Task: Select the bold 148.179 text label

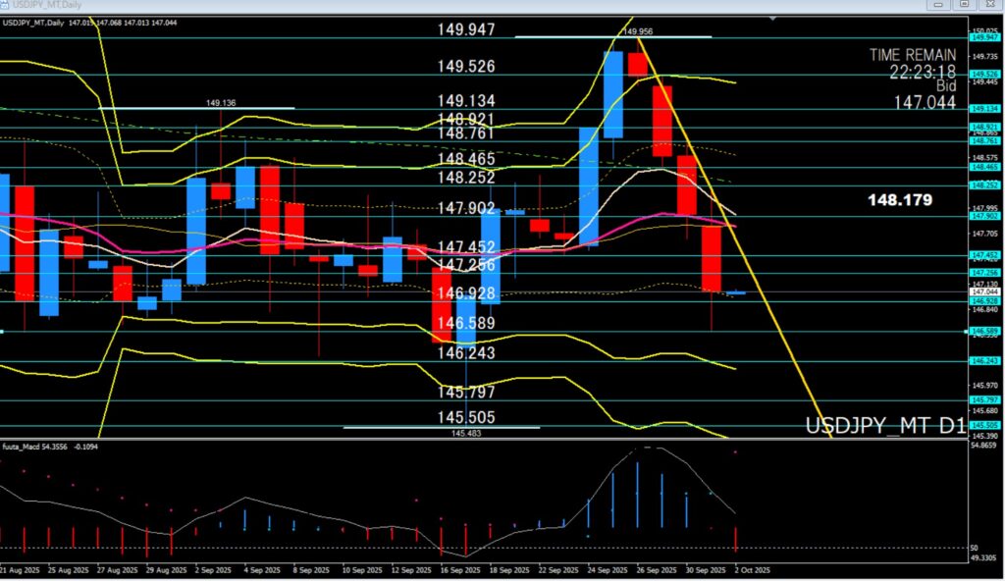Action: [899, 200]
